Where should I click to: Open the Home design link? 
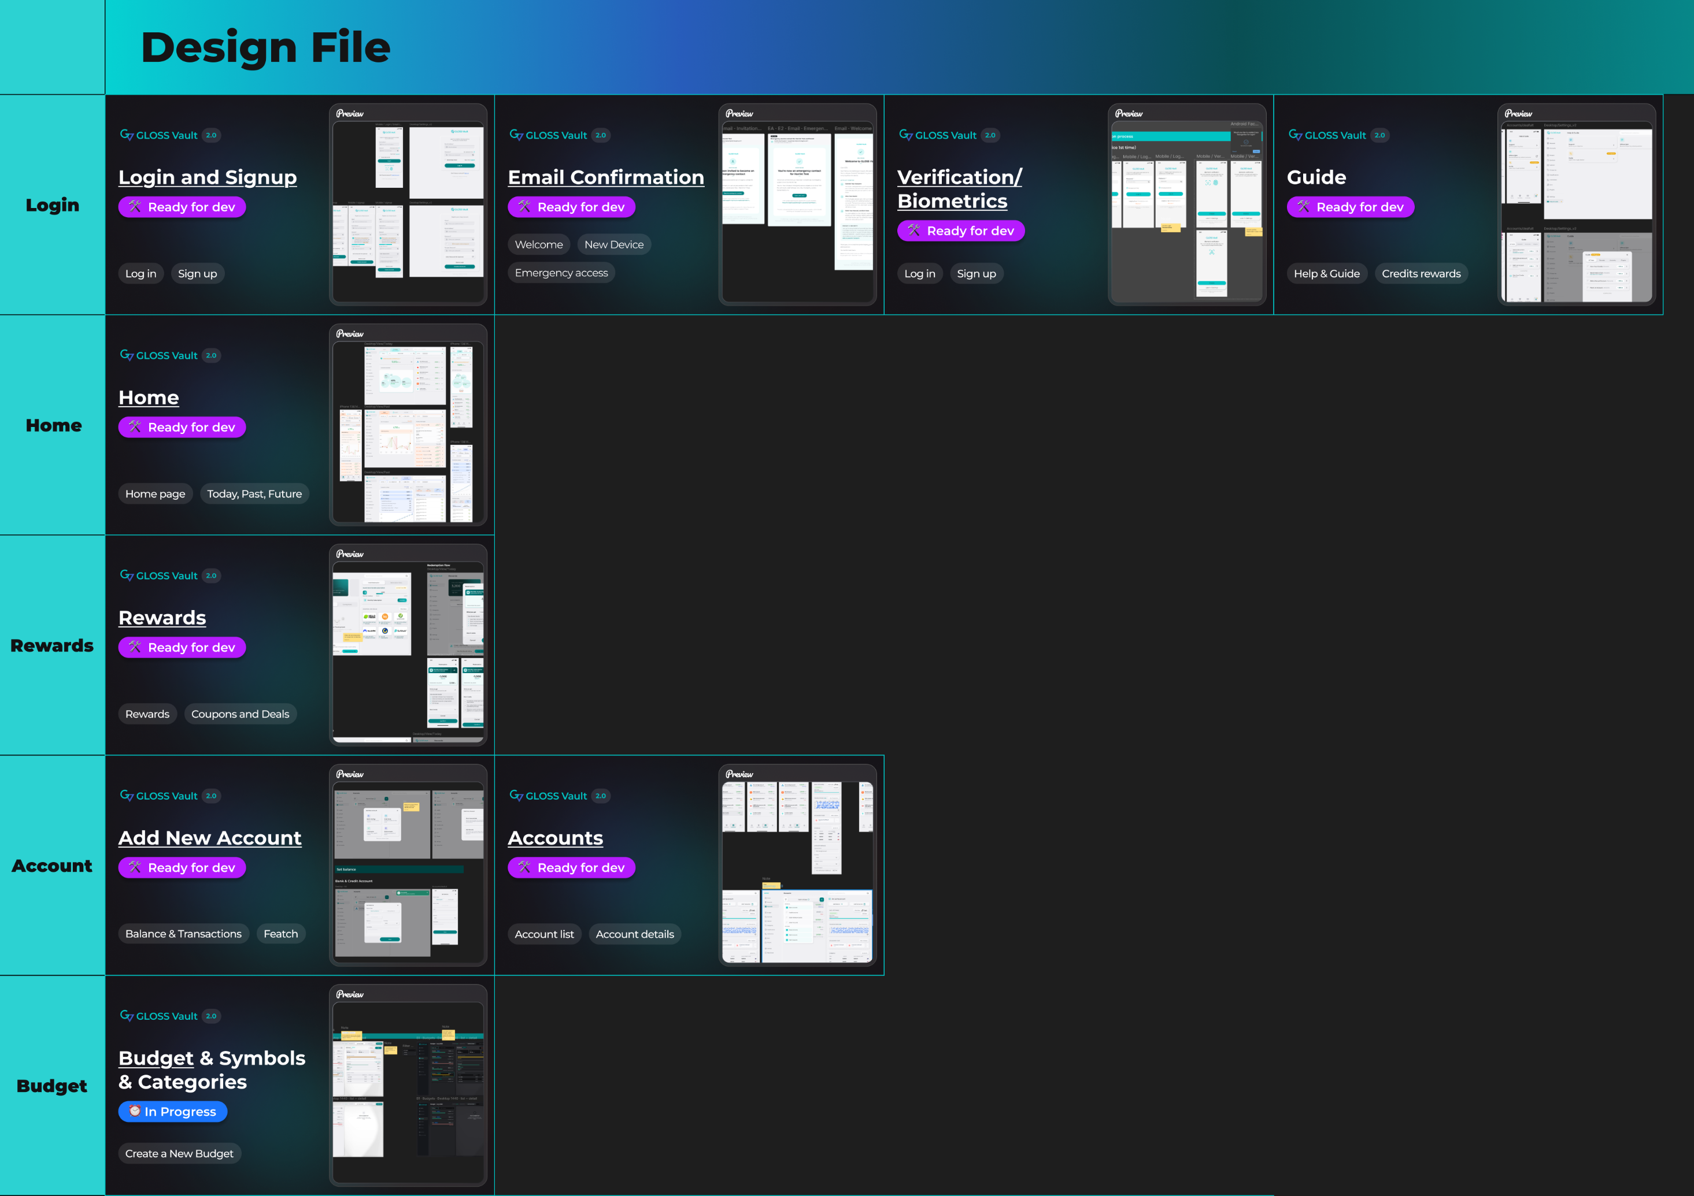tap(149, 398)
